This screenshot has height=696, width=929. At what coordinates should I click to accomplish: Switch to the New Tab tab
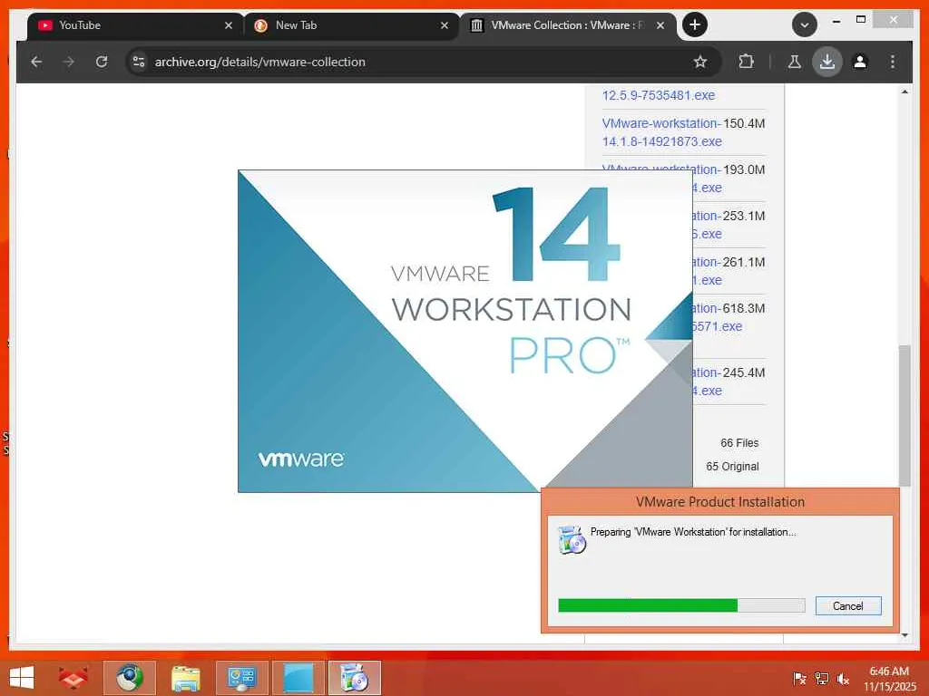pyautogui.click(x=351, y=25)
